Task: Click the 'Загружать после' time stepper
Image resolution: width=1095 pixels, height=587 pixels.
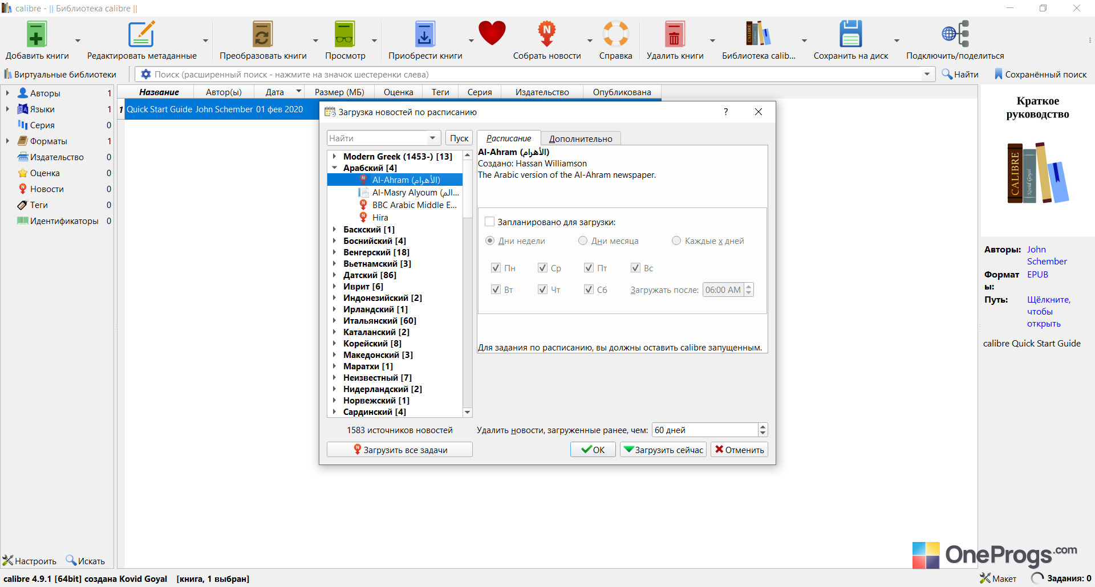Action: (749, 290)
